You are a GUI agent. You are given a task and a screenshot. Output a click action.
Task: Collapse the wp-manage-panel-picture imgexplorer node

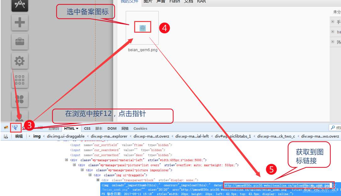point(82,170)
